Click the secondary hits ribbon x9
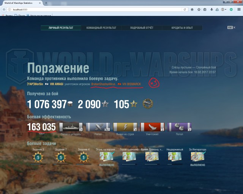Viewport: 243px width, 194px height. pyautogui.click(x=180, y=127)
